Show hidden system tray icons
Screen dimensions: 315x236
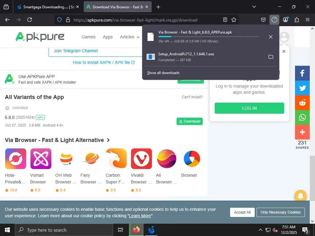[260, 230]
